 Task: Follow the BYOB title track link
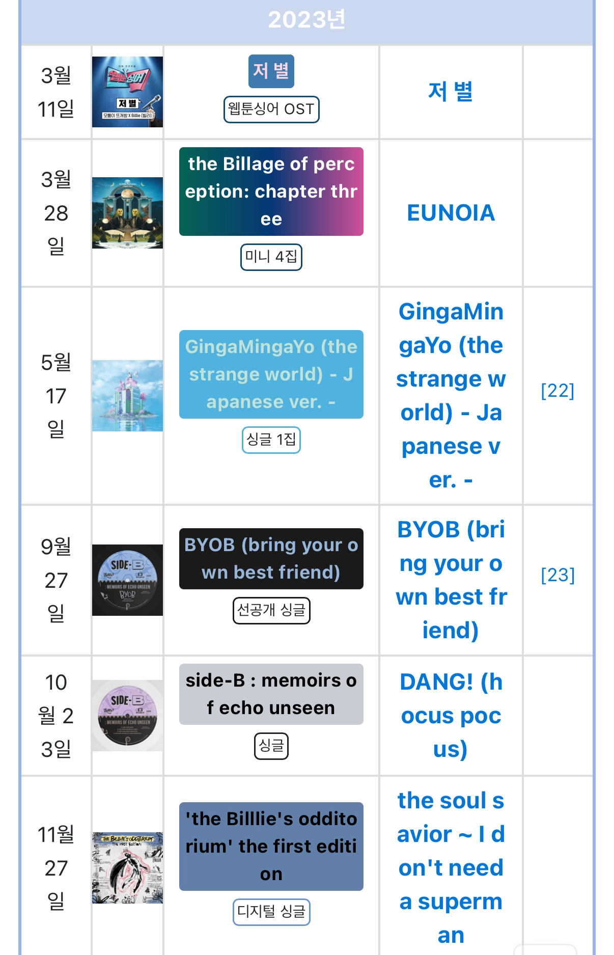point(451,580)
